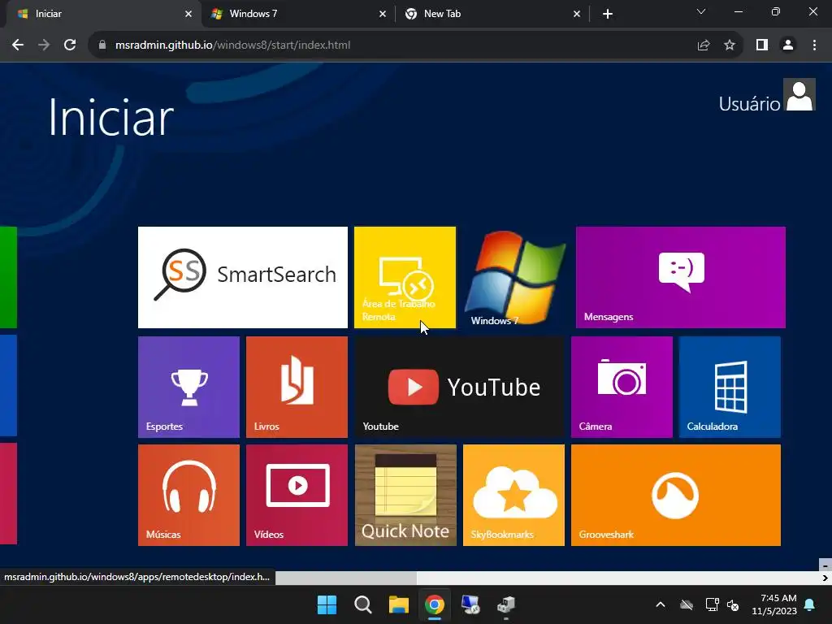Open taskbar Search
Screen dimensions: 832x624
point(363,604)
